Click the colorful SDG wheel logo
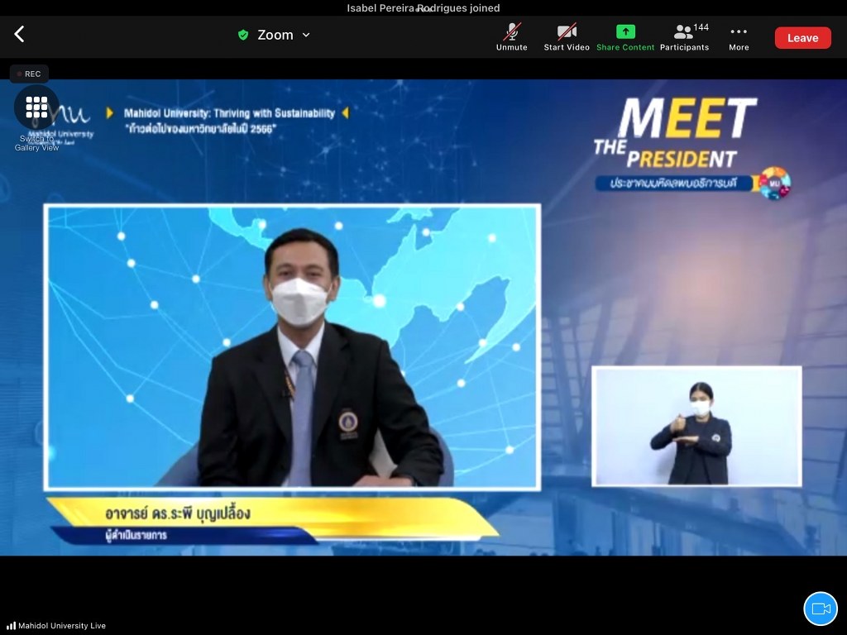847x635 pixels. point(775,184)
